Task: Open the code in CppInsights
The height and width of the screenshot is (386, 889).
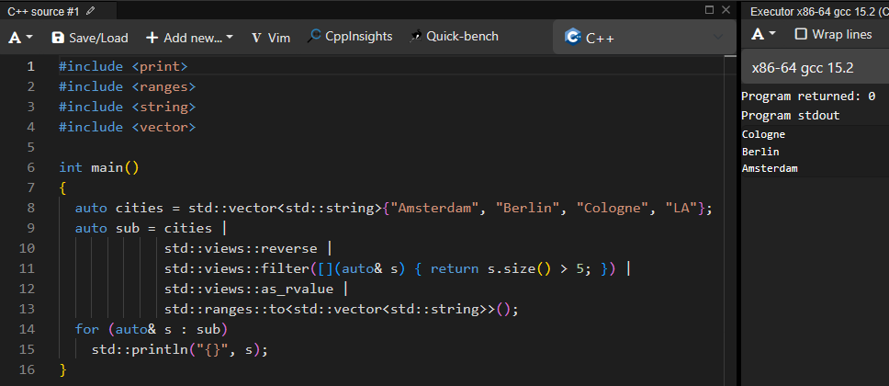Action: point(350,37)
